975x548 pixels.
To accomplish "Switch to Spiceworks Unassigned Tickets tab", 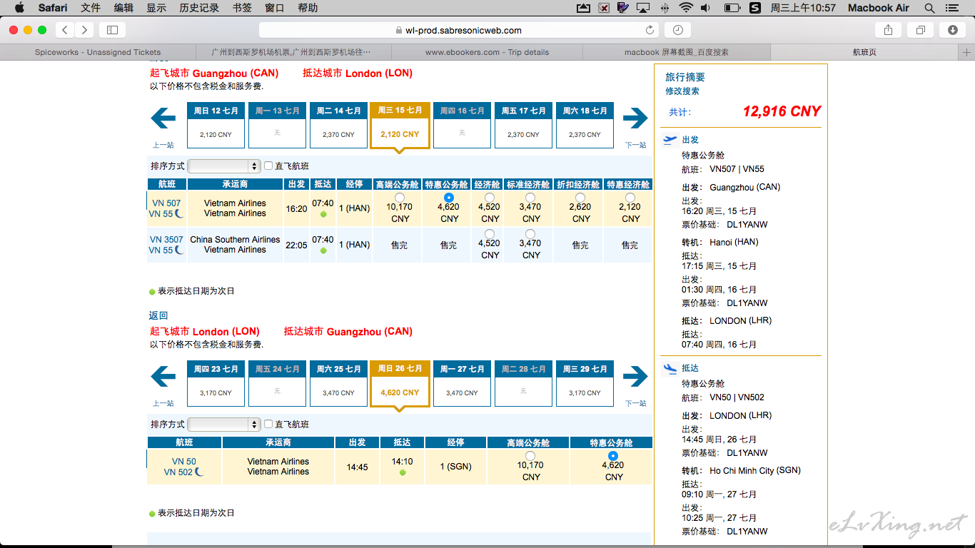I will click(x=98, y=52).
